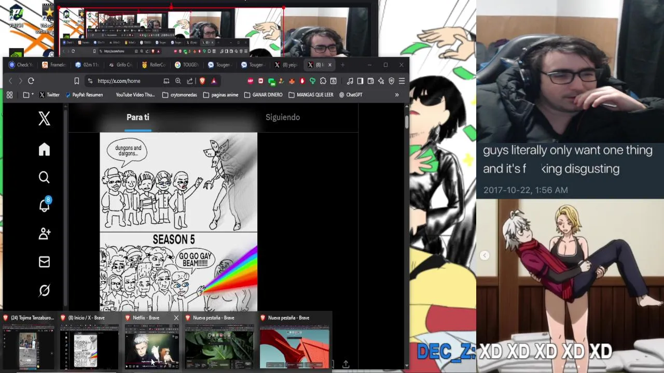The image size is (664, 373).
Task: Go forward in Brave browser
Action: 20,81
